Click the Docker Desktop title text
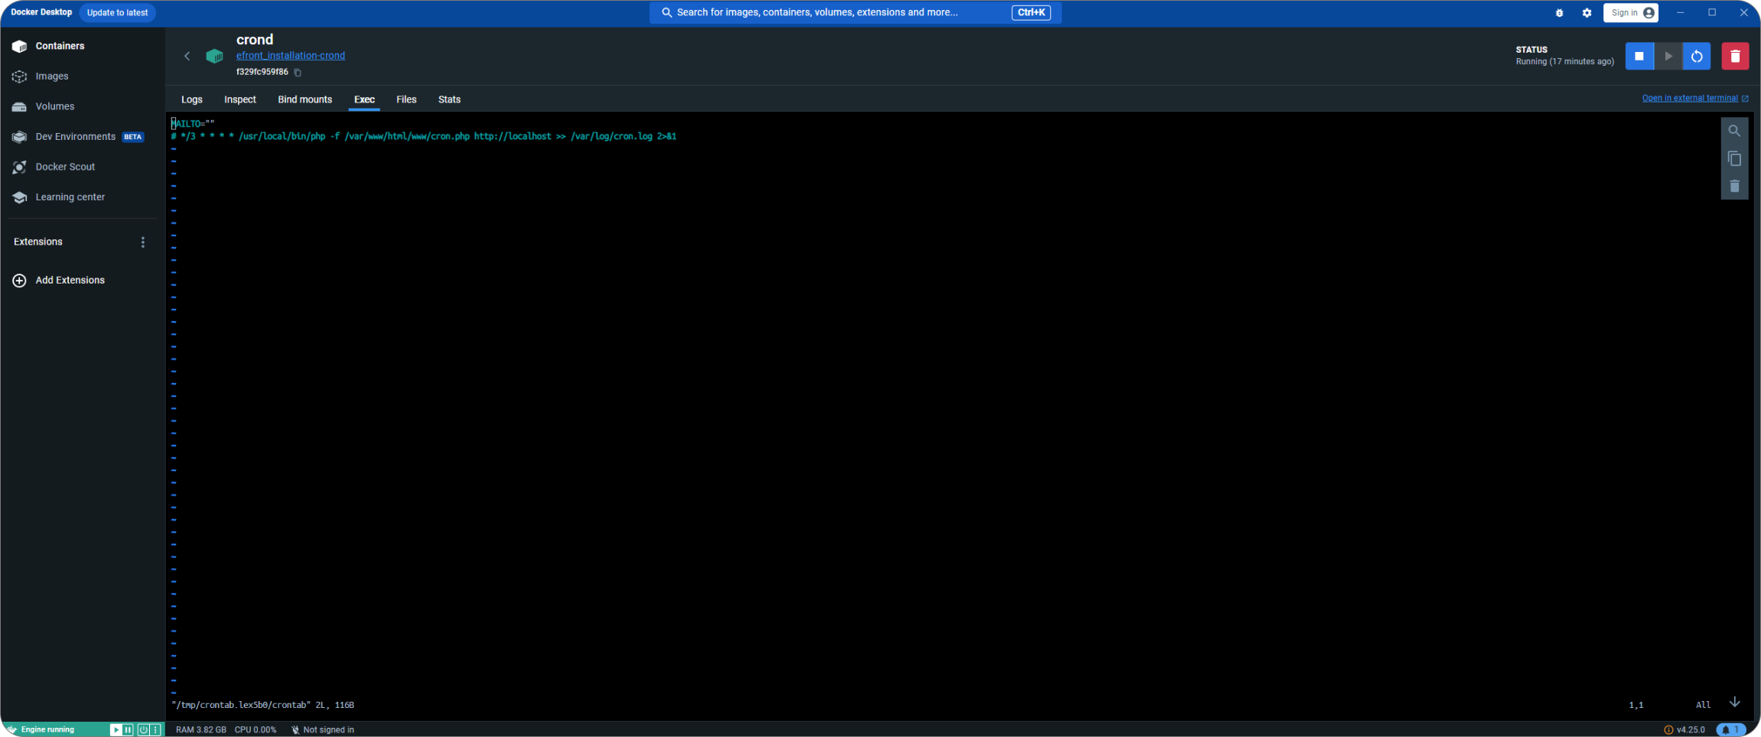Screen dimensions: 1761x737 [x=41, y=12]
